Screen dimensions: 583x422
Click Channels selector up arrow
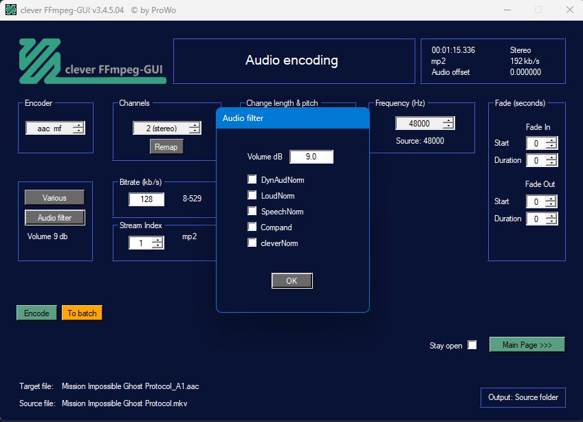click(x=194, y=125)
